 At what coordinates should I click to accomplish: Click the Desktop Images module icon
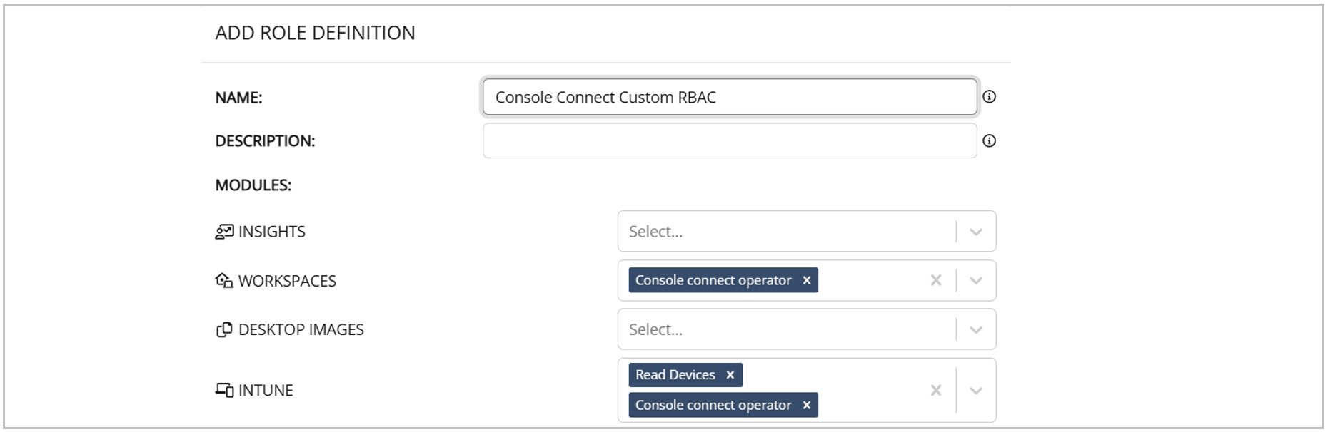[x=224, y=329]
